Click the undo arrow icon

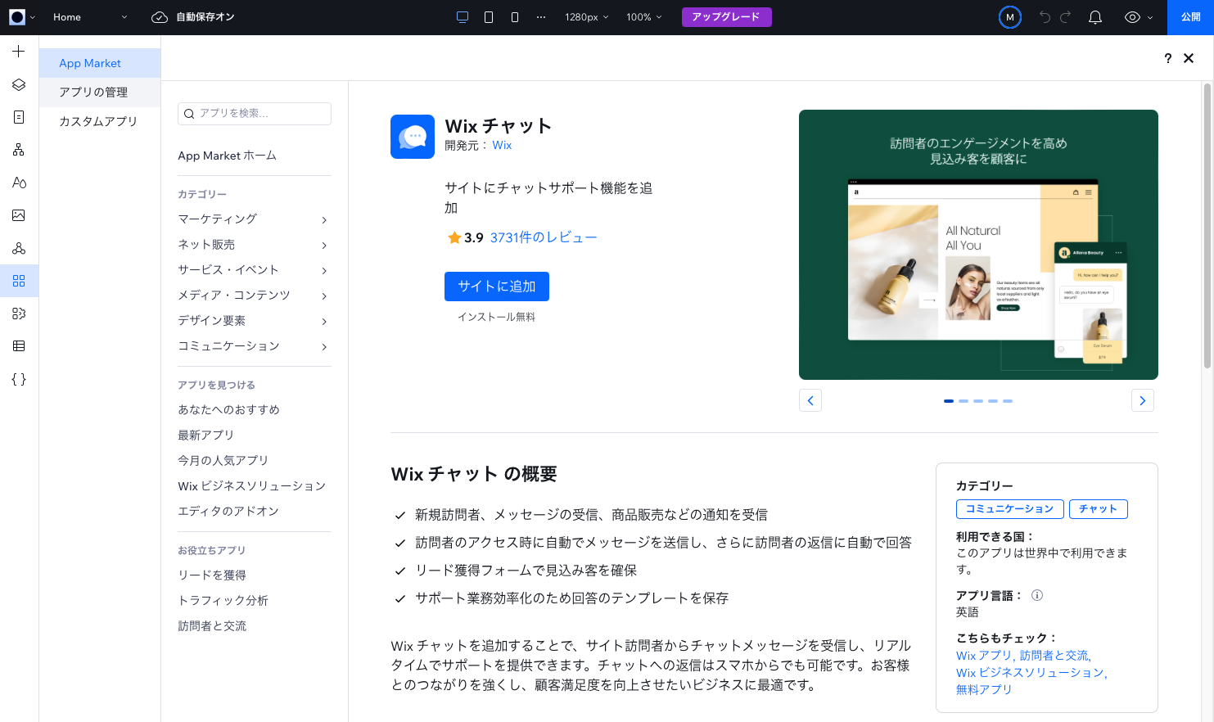(1045, 17)
